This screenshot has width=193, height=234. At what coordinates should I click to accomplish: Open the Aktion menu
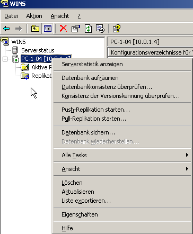[x=34, y=16]
